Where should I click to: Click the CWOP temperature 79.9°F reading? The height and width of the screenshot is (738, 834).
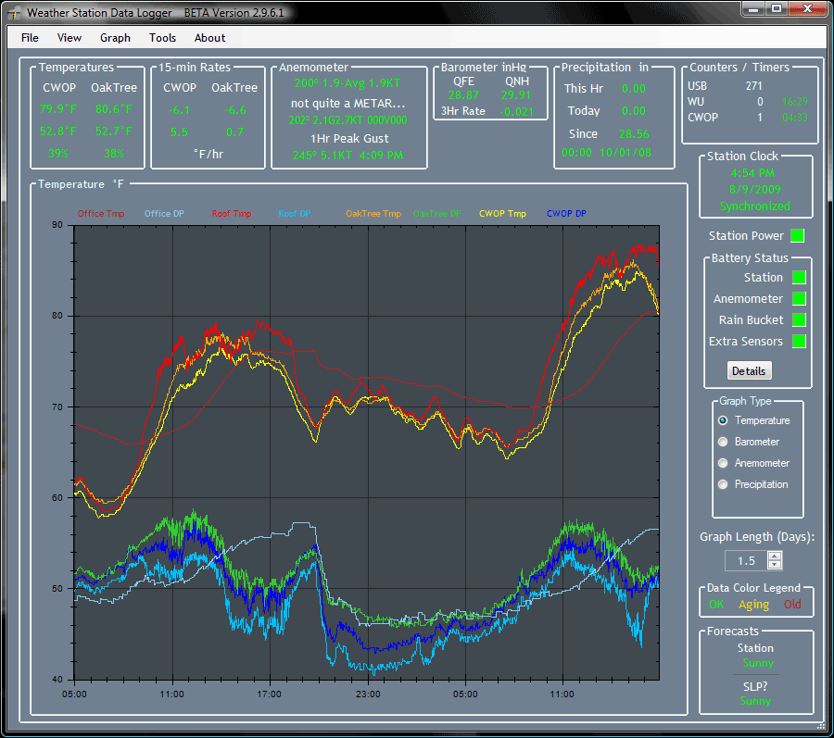58,109
